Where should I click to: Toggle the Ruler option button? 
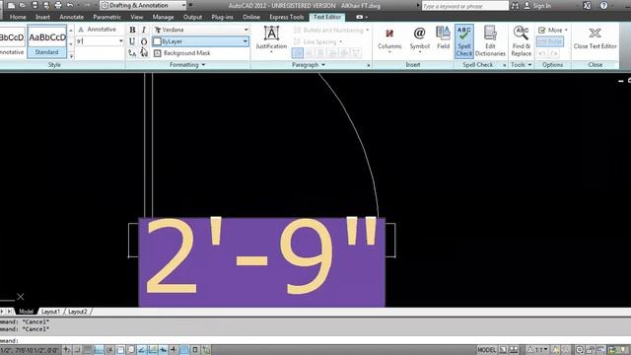pyautogui.click(x=550, y=41)
